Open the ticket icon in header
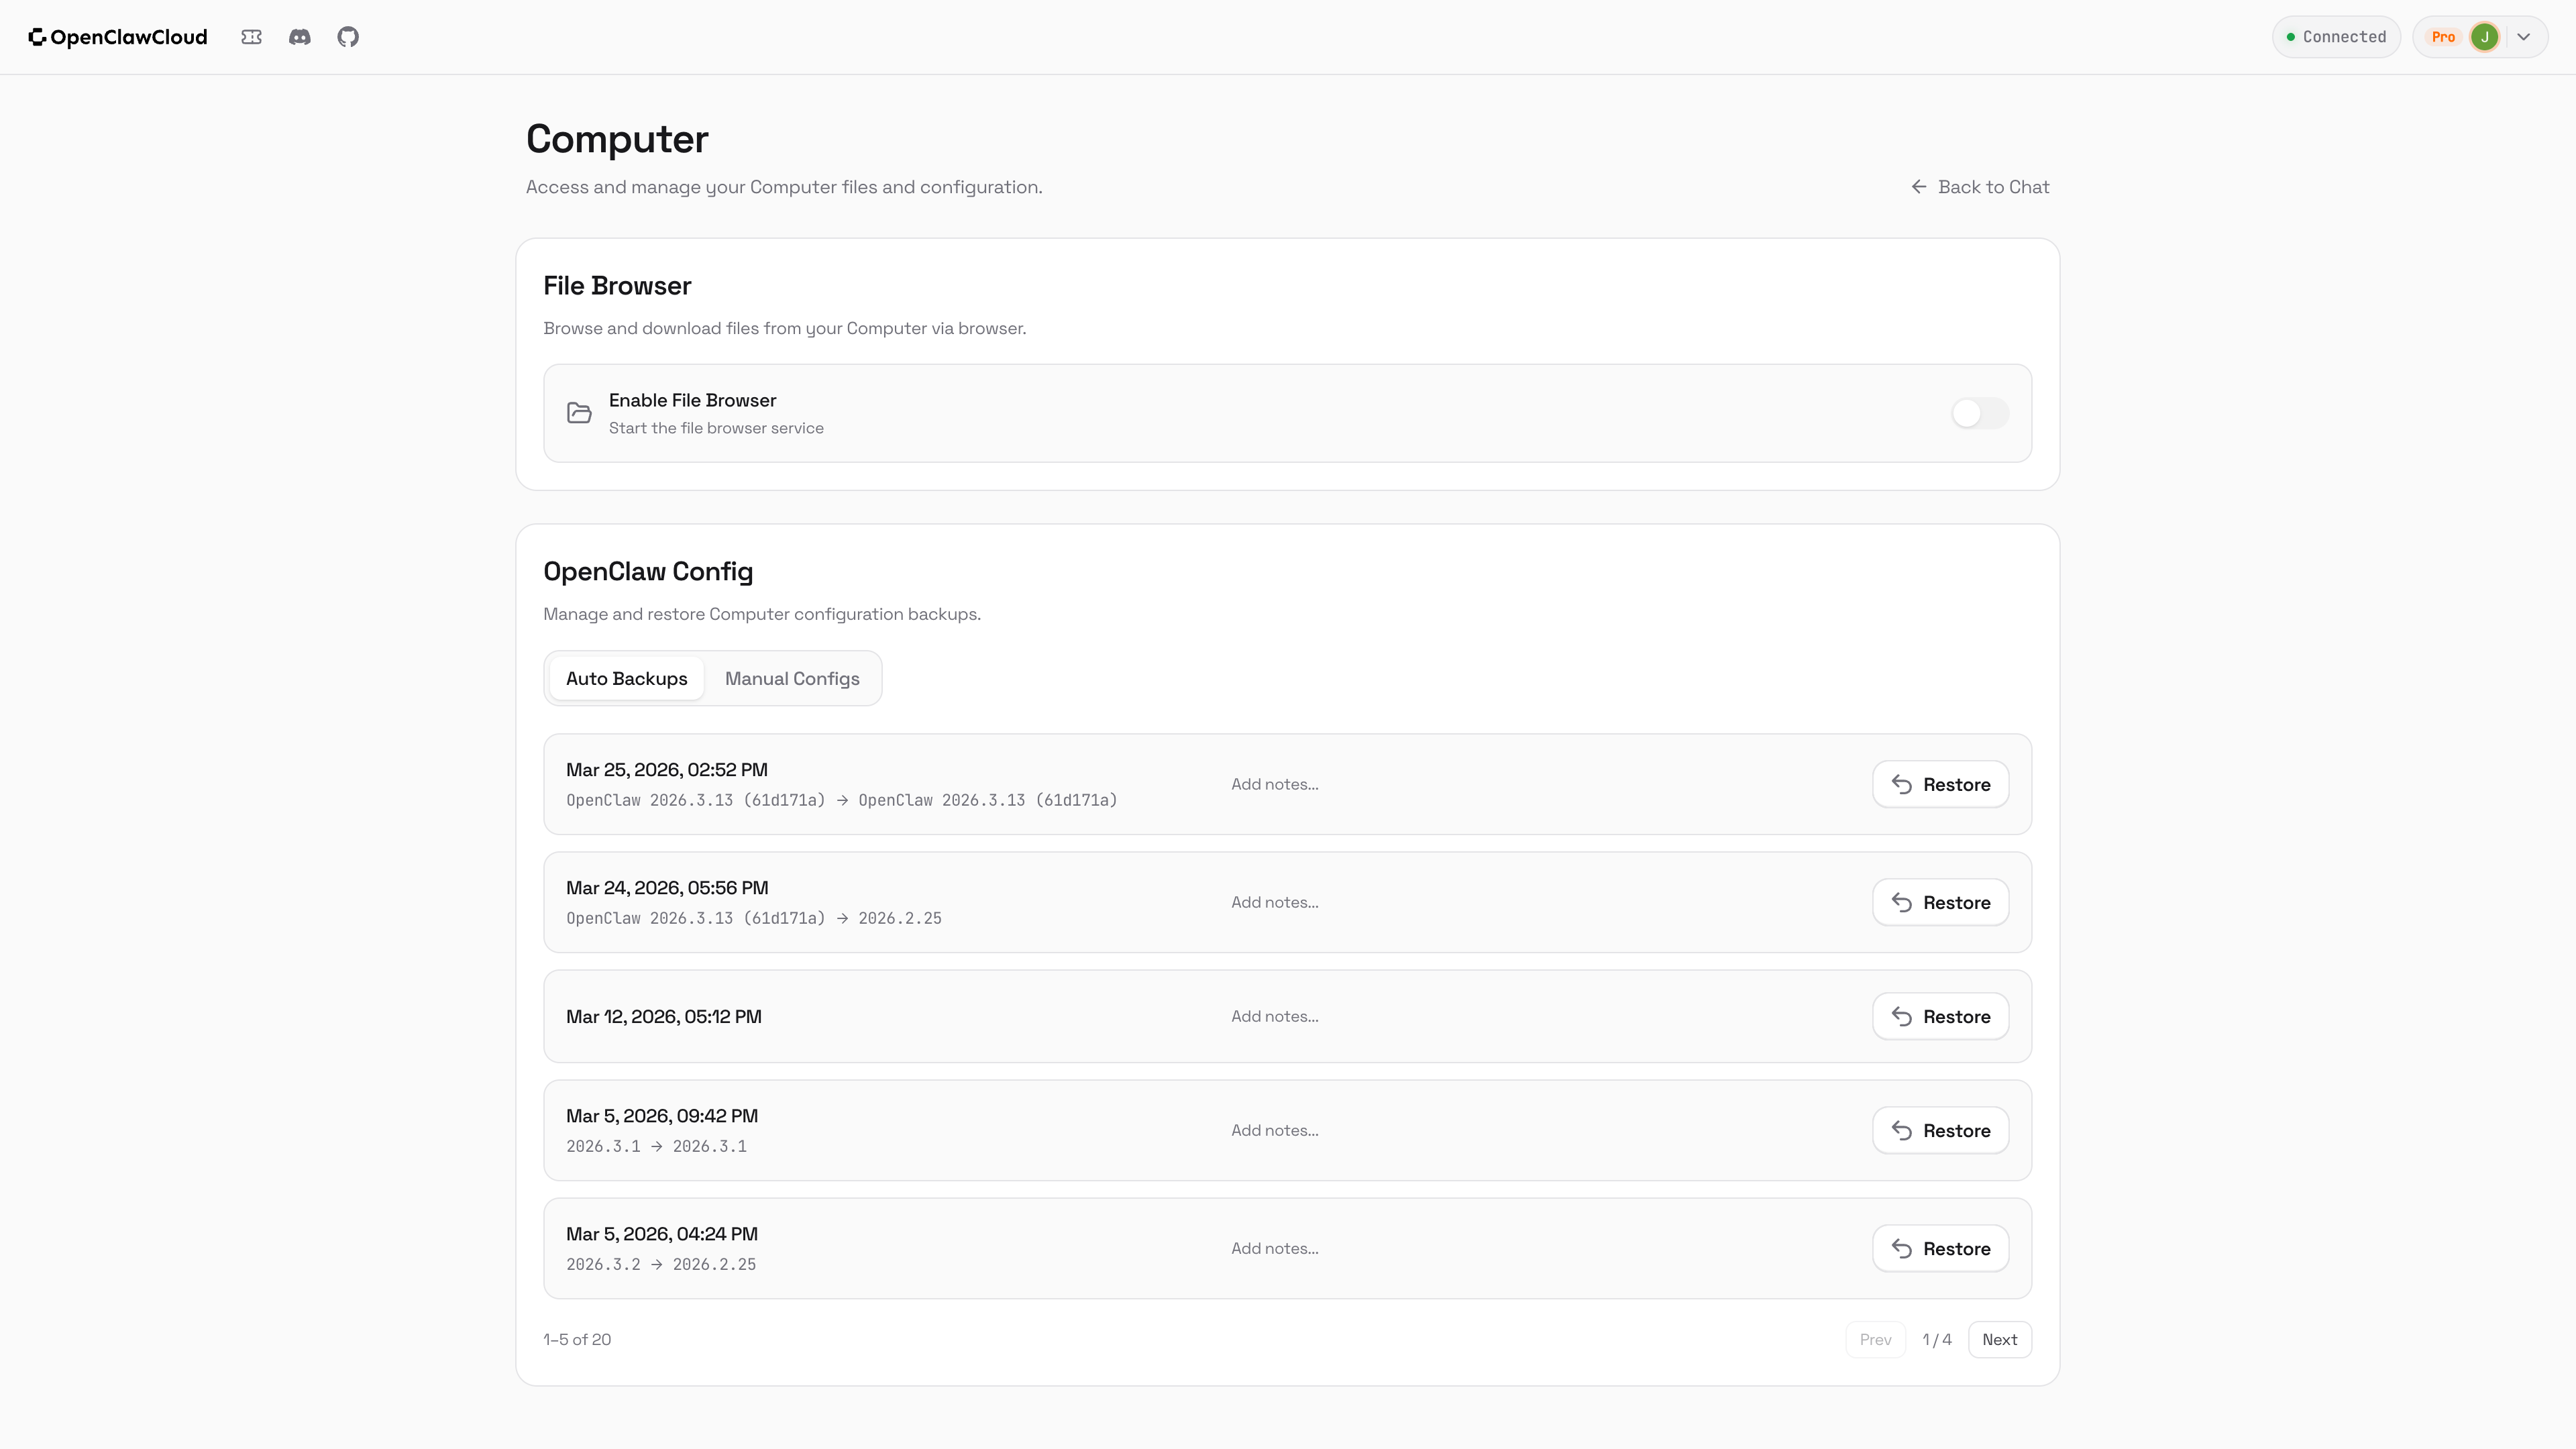This screenshot has width=2576, height=1449. point(251,37)
